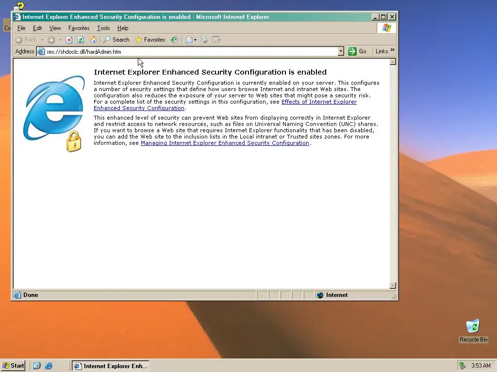Click Show Desktop quick launch icon
The height and width of the screenshot is (372, 497).
tap(37, 366)
